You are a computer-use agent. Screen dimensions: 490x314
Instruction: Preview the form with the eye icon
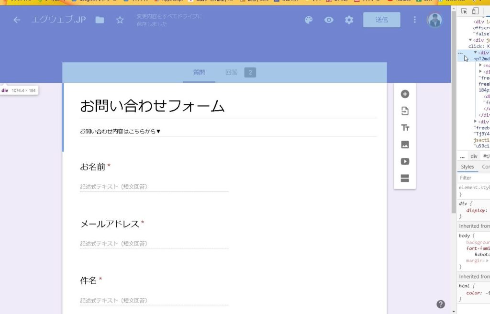(329, 20)
